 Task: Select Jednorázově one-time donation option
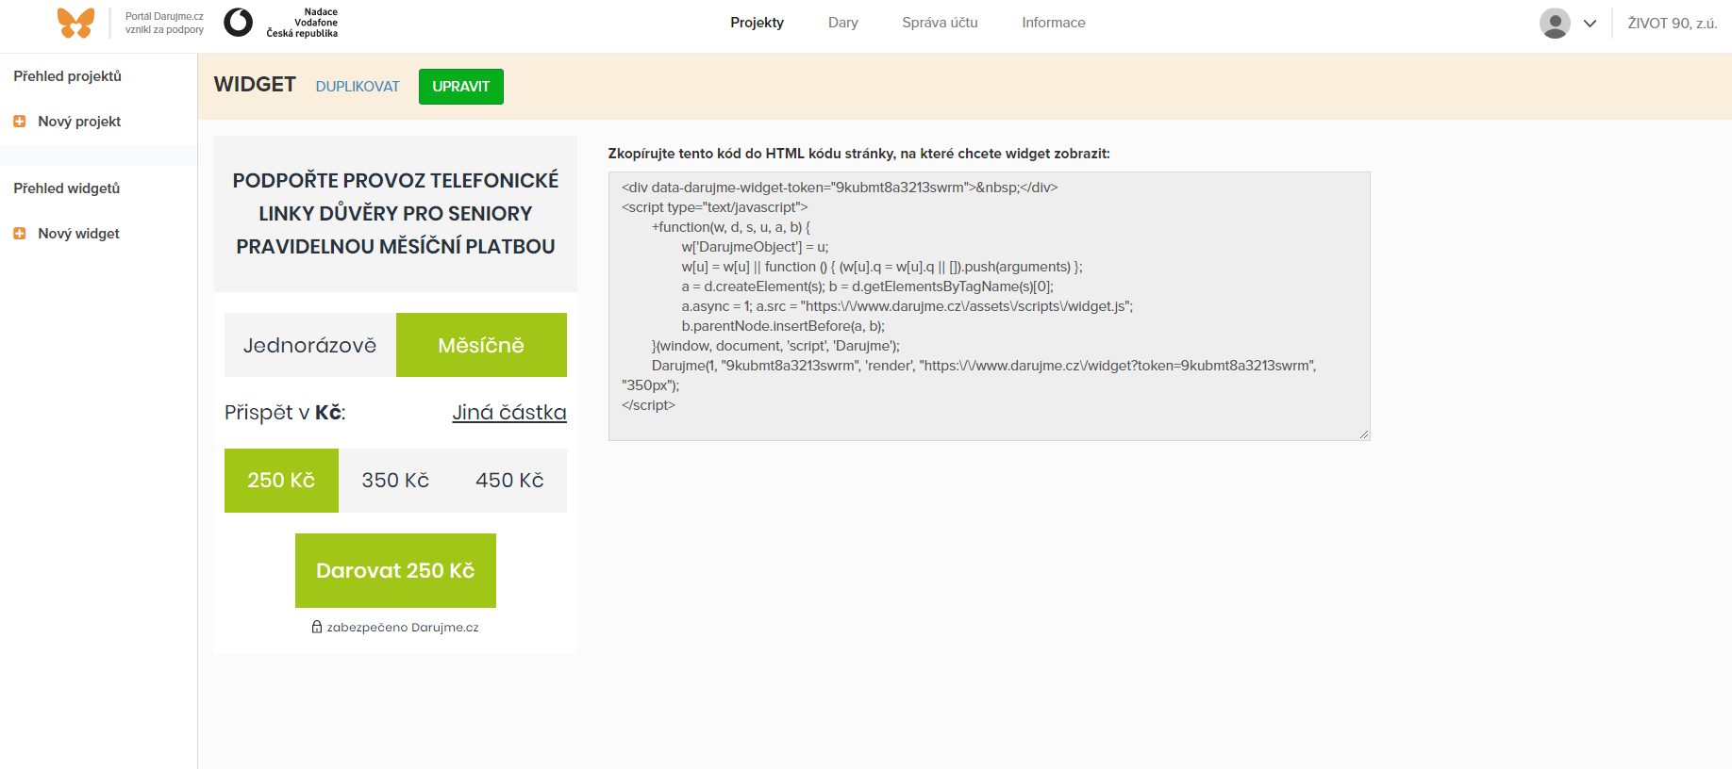[309, 345]
